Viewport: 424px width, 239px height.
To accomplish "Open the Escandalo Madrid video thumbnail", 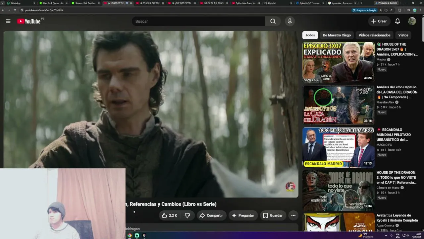I will pyautogui.click(x=338, y=147).
